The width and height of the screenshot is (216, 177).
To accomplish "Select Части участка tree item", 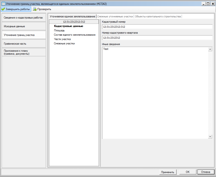I will (62, 39).
